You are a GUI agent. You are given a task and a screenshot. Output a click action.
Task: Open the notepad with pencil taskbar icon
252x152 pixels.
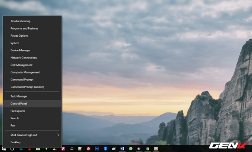coord(80,148)
